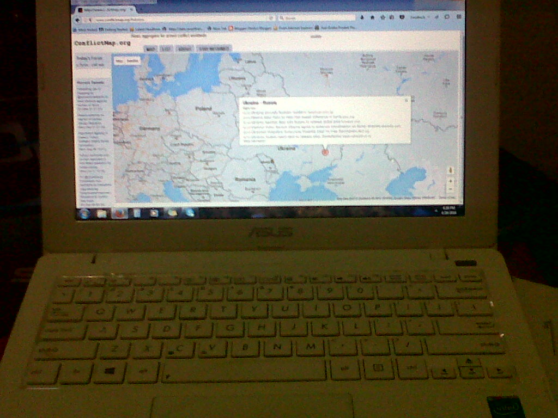This screenshot has width=558, height=418.
Task: Click the Germany label on the map
Action: coord(149,128)
